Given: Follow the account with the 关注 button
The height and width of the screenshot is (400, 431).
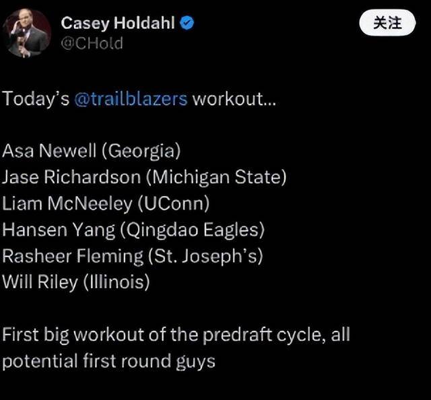Looking at the screenshot, I should pos(387,22).
